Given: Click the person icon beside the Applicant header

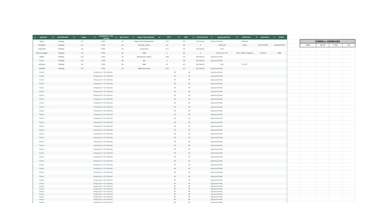Looking at the screenshot, I should click(x=35, y=37).
